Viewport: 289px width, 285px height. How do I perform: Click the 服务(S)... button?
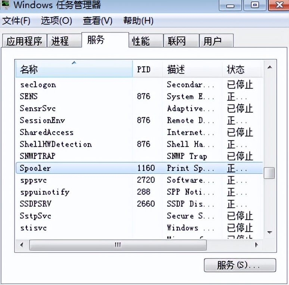[240, 265]
